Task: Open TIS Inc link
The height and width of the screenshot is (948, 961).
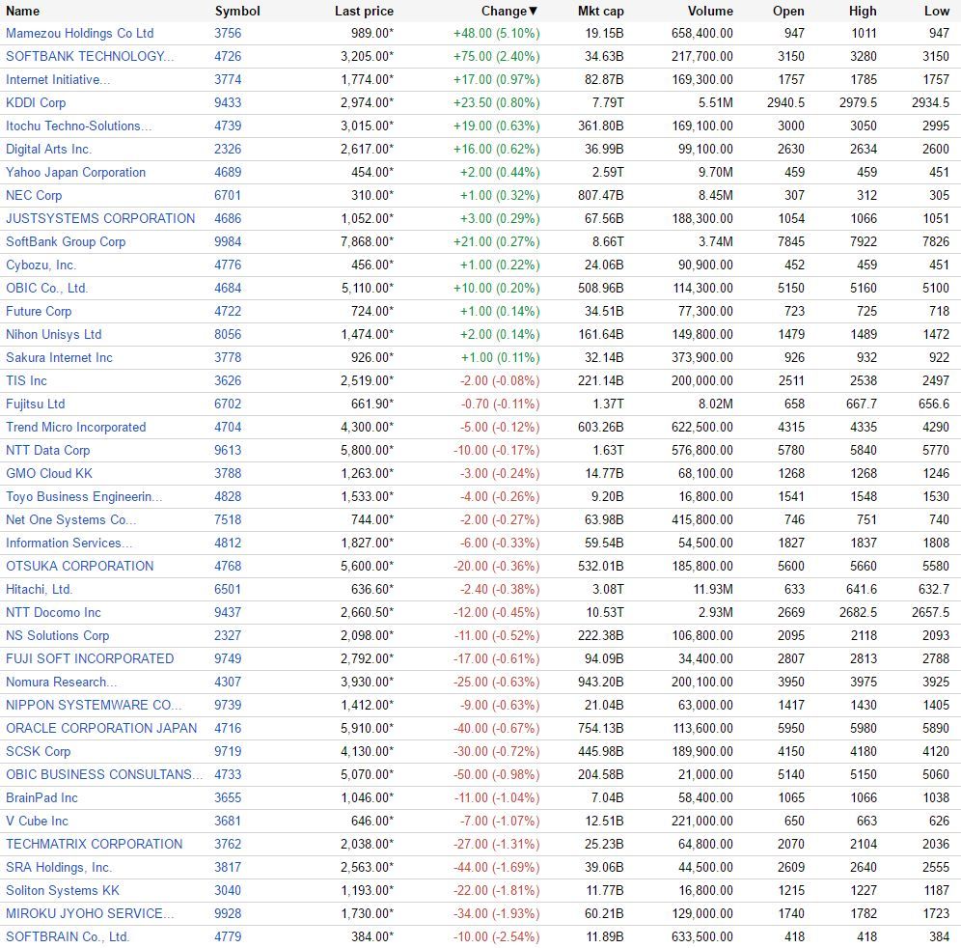Action: point(26,380)
